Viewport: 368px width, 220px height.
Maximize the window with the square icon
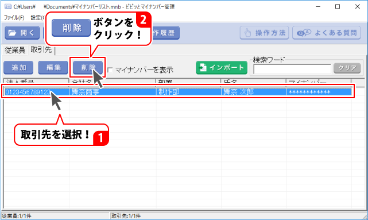pos(338,6)
